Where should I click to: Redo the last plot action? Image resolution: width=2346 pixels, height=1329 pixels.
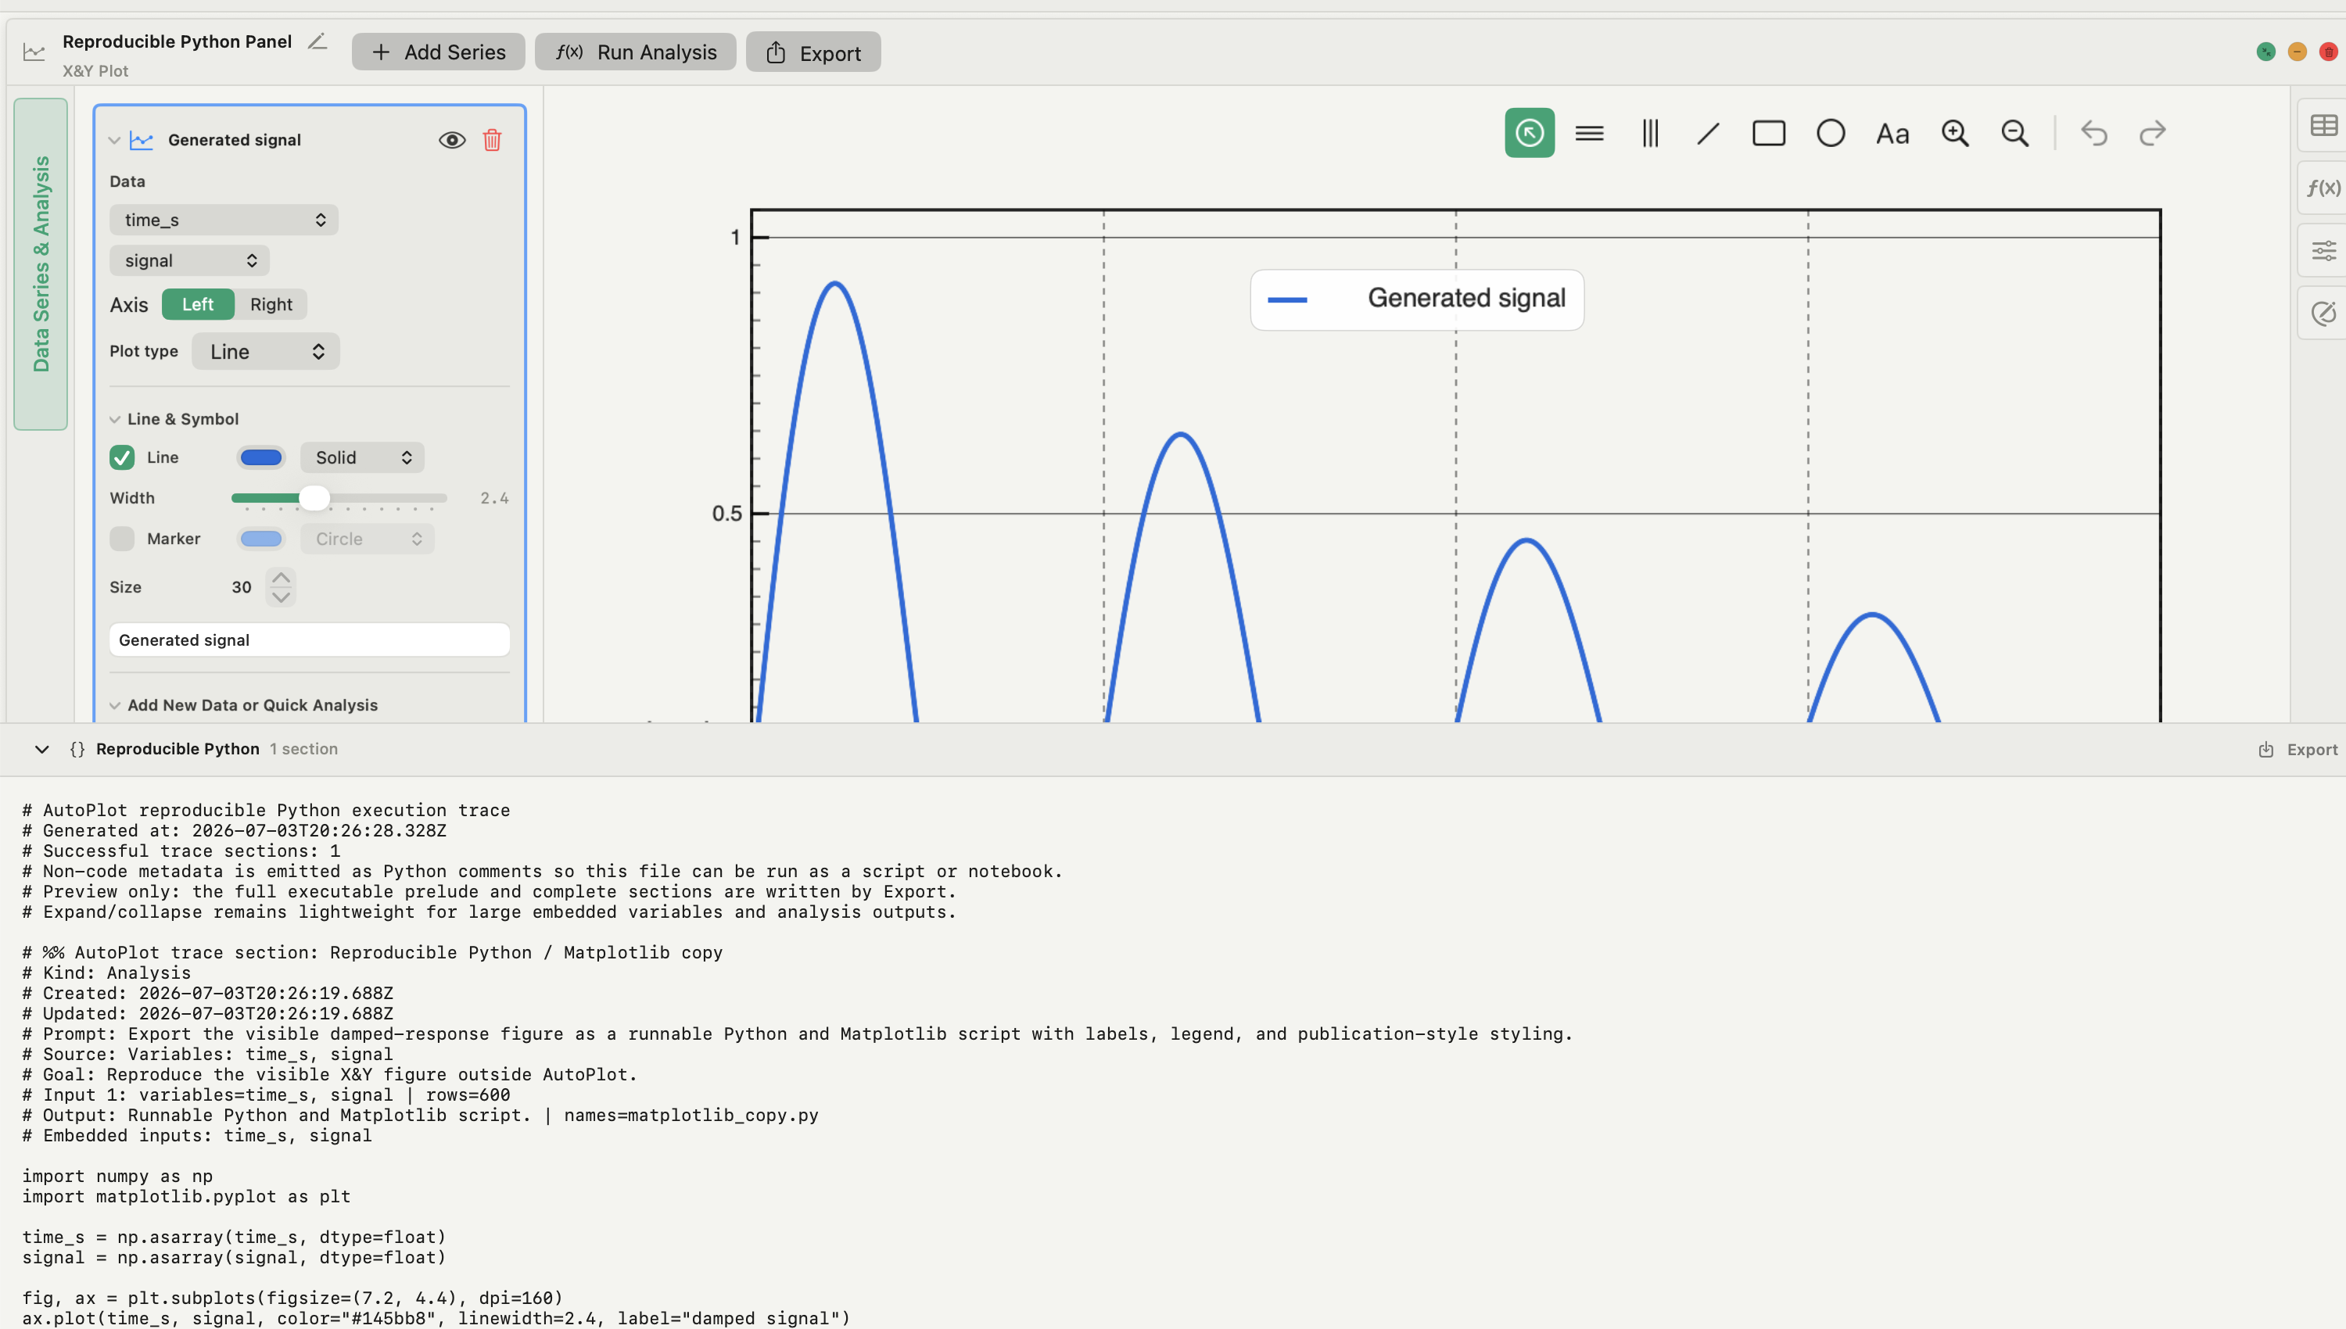tap(2153, 133)
